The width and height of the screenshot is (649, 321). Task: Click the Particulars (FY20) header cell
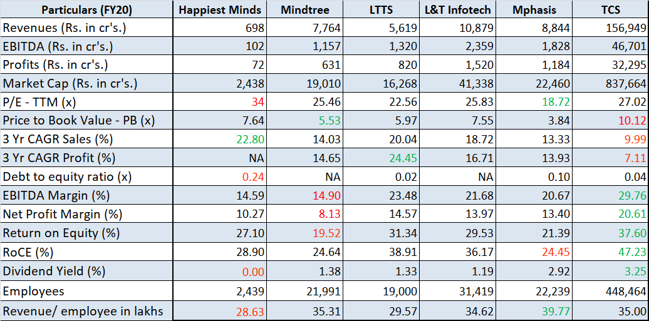click(86, 9)
